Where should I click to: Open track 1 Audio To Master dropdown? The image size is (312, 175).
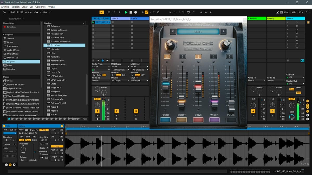click(101, 80)
